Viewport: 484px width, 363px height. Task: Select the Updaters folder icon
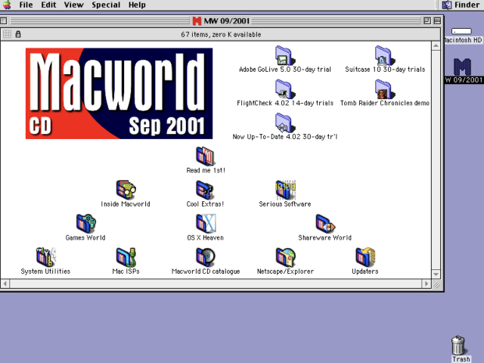(365, 257)
